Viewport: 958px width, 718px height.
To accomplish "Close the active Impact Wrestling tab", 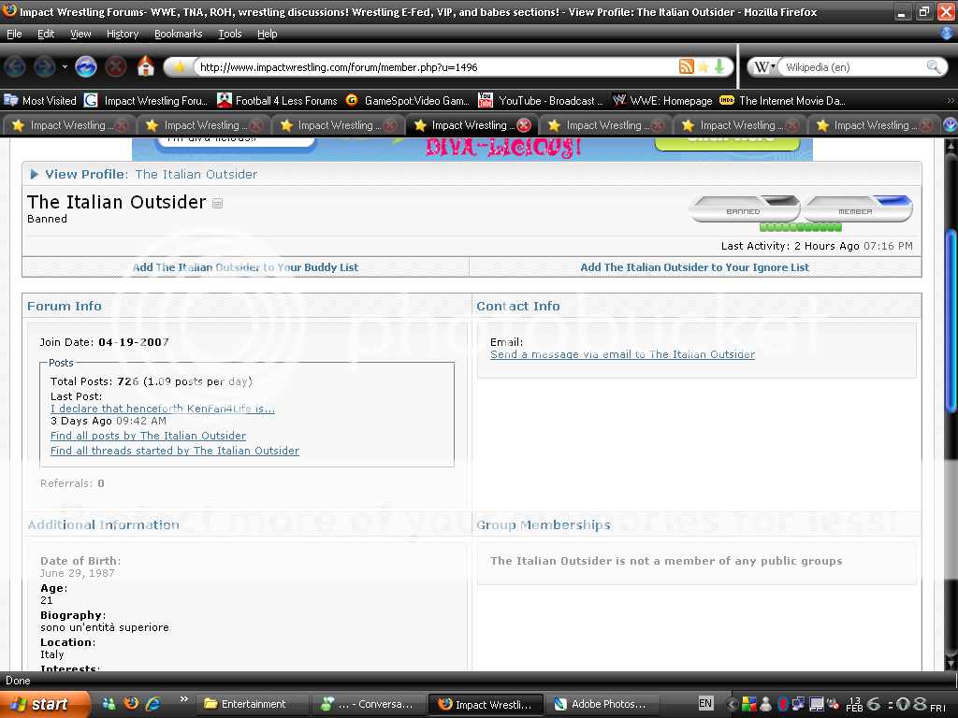I will click(x=524, y=125).
